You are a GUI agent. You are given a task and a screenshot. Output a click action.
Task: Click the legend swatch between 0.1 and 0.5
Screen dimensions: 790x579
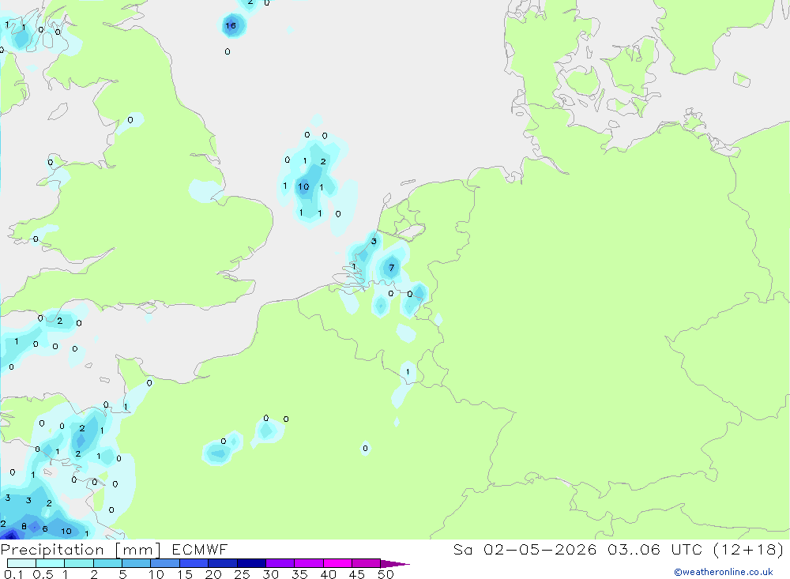click(x=21, y=563)
